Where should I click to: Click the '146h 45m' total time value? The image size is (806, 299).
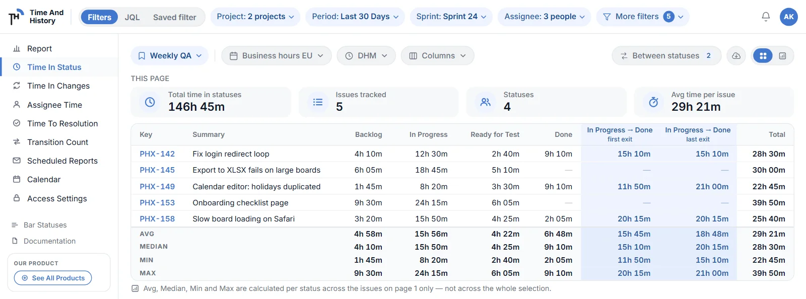pyautogui.click(x=196, y=107)
